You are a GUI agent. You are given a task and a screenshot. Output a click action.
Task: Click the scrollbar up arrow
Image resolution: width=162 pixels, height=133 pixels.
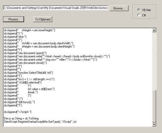(154, 30)
